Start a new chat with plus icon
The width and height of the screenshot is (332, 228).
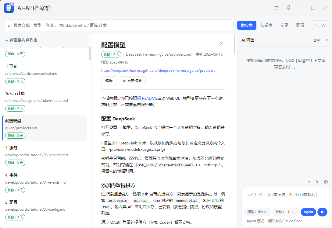[x=309, y=181]
